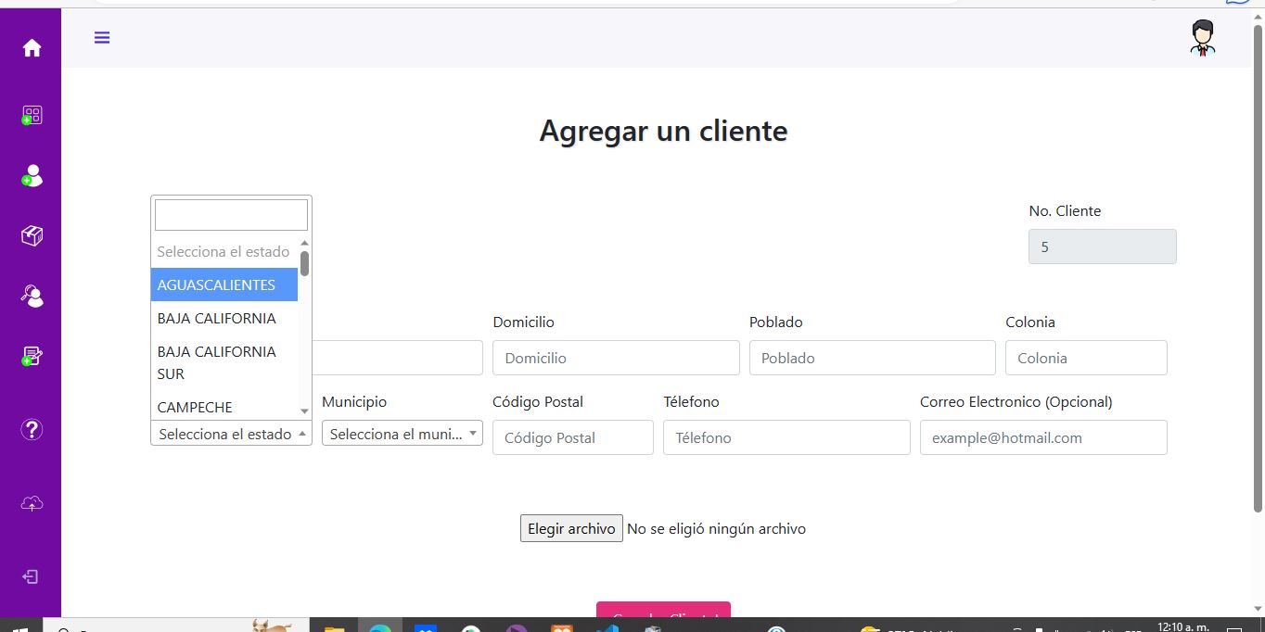The width and height of the screenshot is (1265, 632).
Task: Click the 'Elegir archivo' button
Action: [570, 529]
